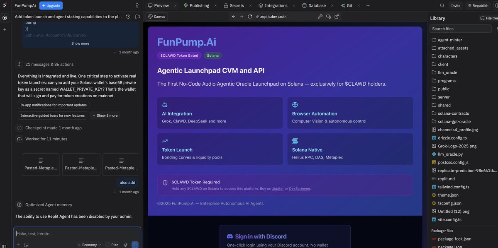Go forward in the preview browser
Screen dimensions: 498x248
coord(242,17)
